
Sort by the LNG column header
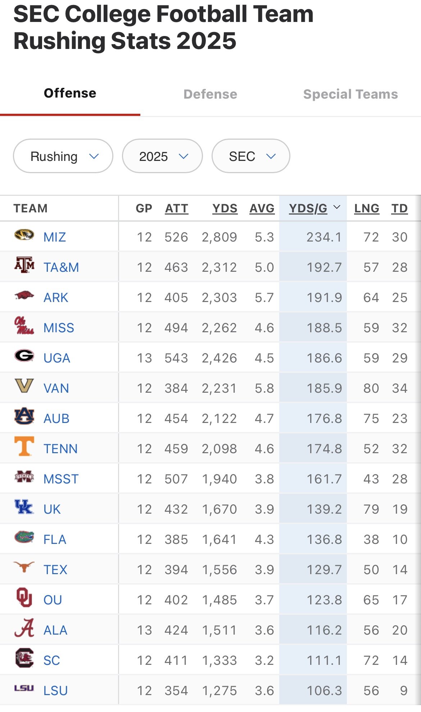tap(367, 208)
